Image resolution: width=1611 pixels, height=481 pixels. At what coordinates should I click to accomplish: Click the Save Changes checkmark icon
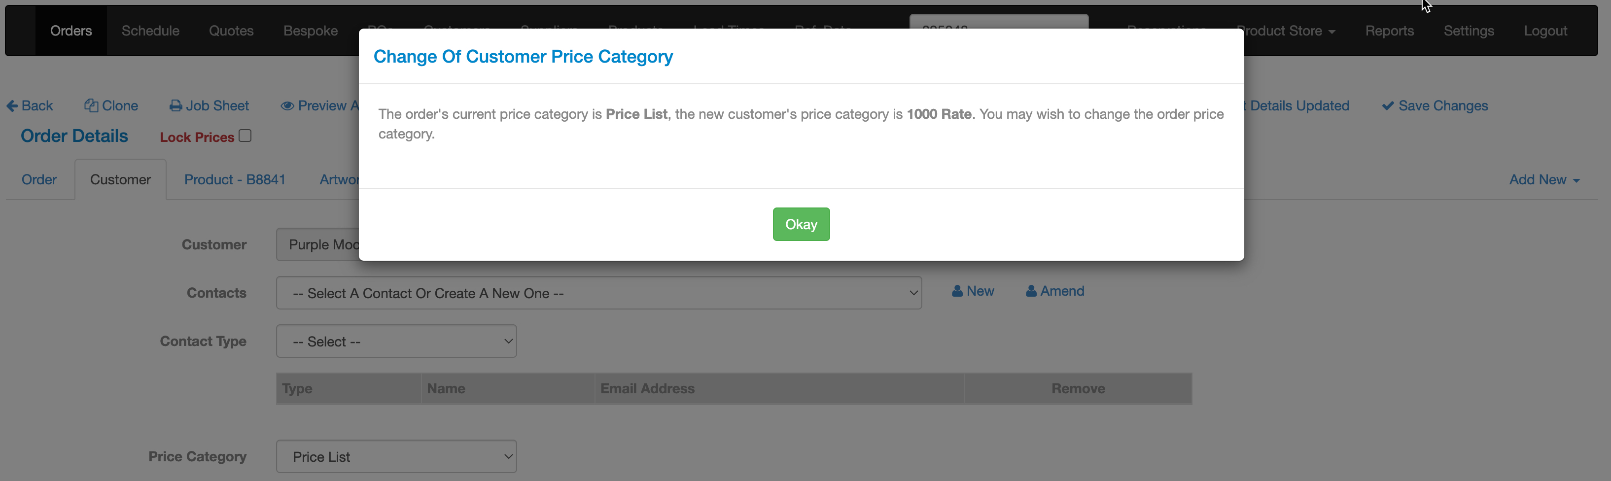tap(1388, 105)
